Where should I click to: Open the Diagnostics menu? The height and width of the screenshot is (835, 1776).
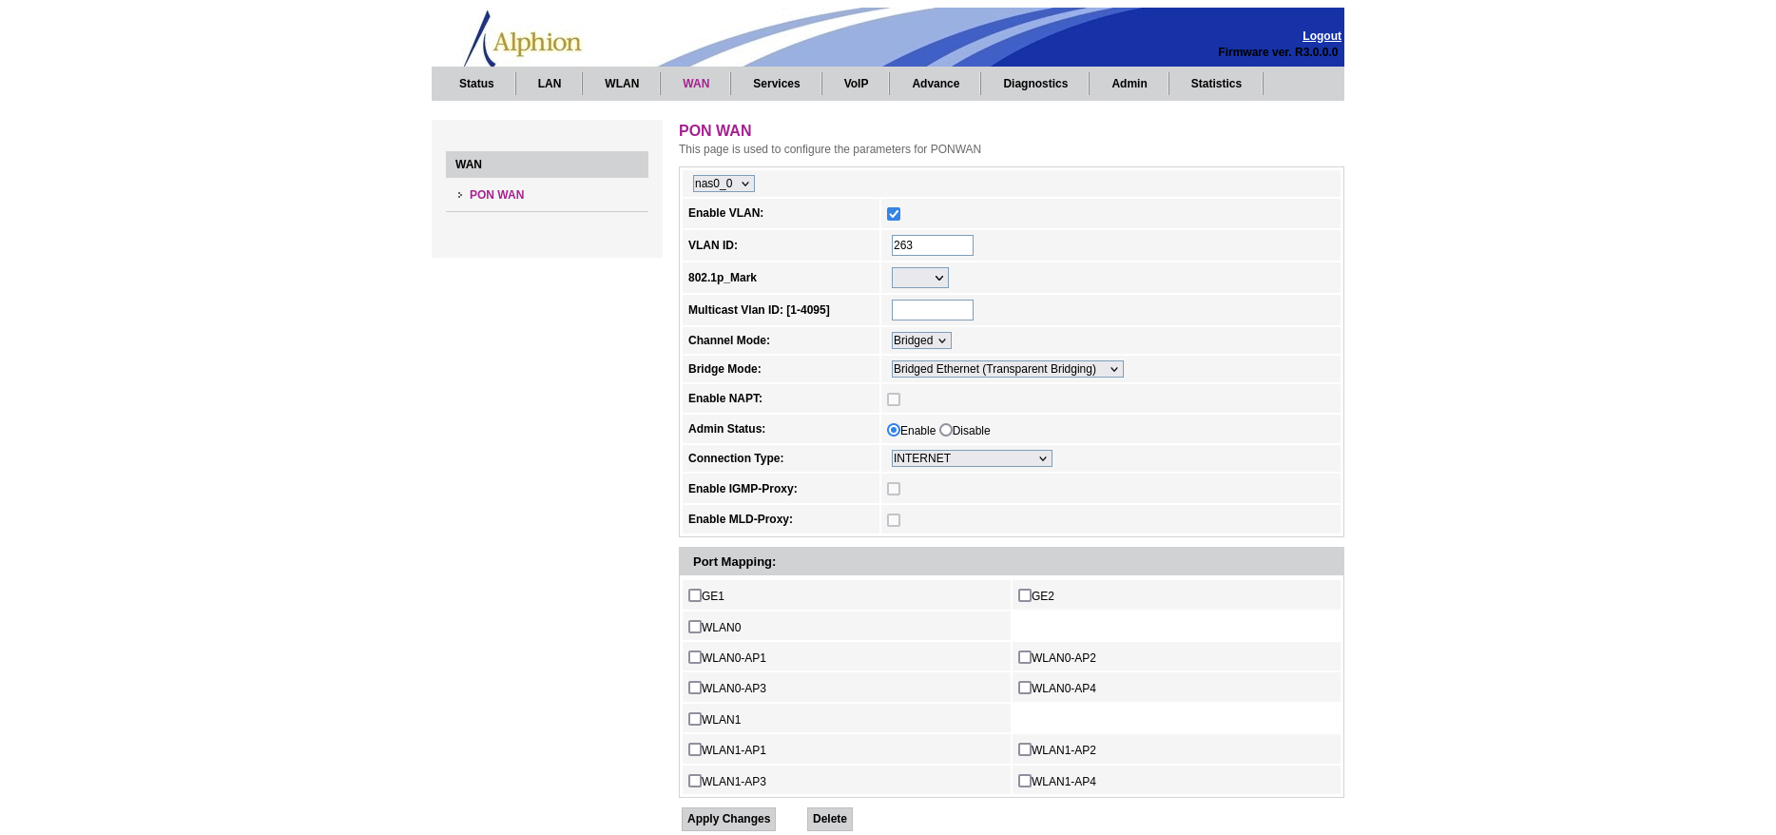pos(1034,84)
